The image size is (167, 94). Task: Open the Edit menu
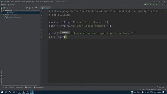8,2
